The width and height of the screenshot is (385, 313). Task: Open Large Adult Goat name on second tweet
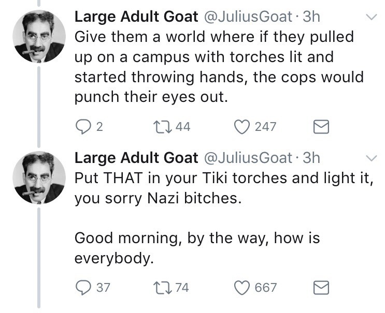pyautogui.click(x=136, y=157)
